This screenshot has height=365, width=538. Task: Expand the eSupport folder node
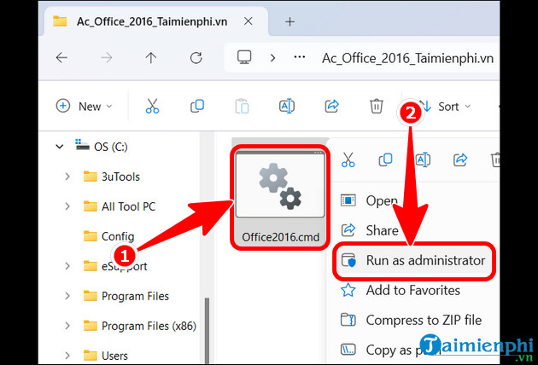(67, 266)
